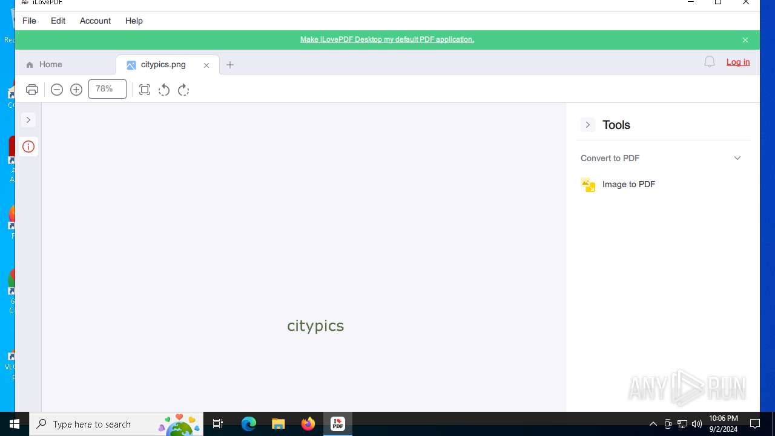This screenshot has width=775, height=436.
Task: Open volume control in tray
Action: click(697, 424)
